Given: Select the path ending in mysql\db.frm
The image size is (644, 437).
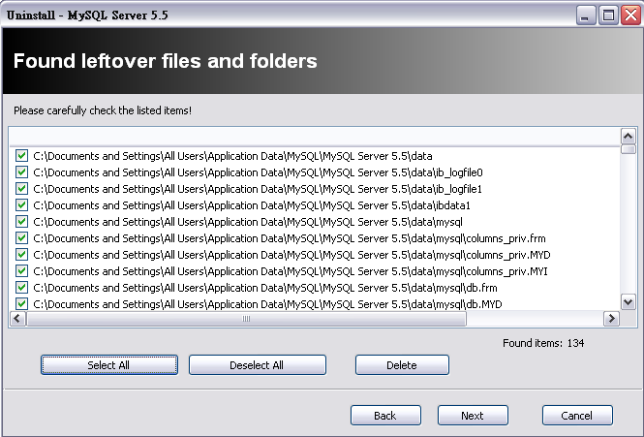Looking at the screenshot, I should coord(265,288).
